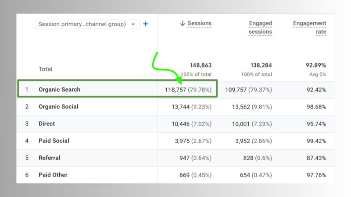Click Paid Social engagement rate 99.42%
This screenshot has height=197, width=351.
tap(316, 141)
